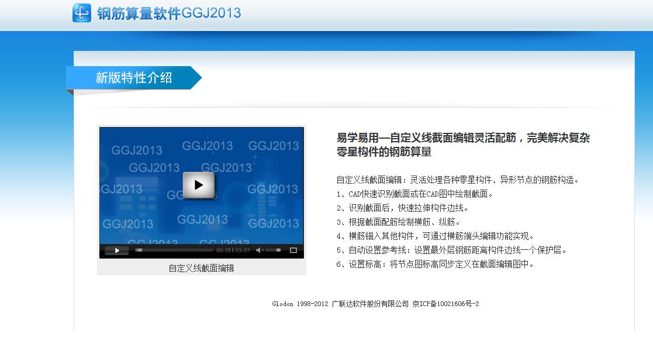
Task: Click the 京ICP备10021606号-2 footer text
Action: [445, 304]
